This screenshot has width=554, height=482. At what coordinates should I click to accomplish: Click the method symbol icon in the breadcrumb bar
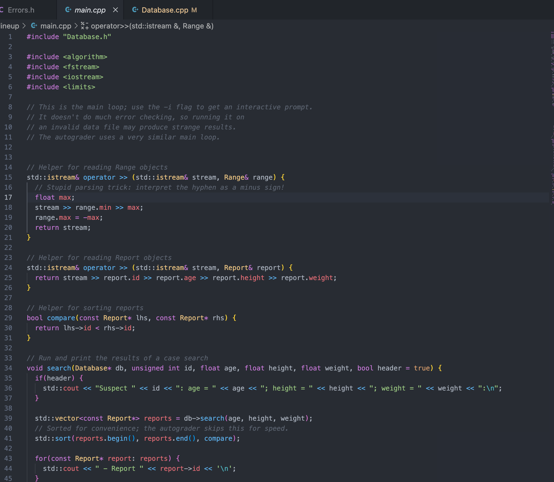point(84,26)
